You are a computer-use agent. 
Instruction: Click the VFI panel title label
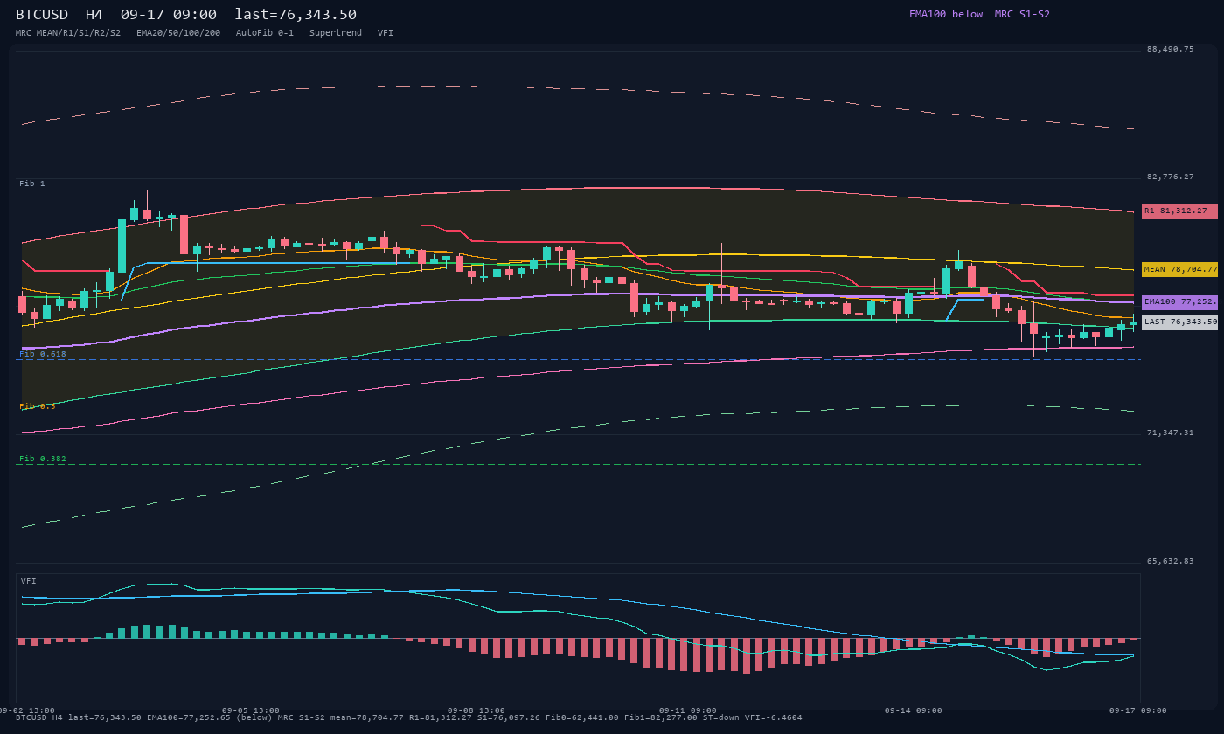(x=29, y=581)
